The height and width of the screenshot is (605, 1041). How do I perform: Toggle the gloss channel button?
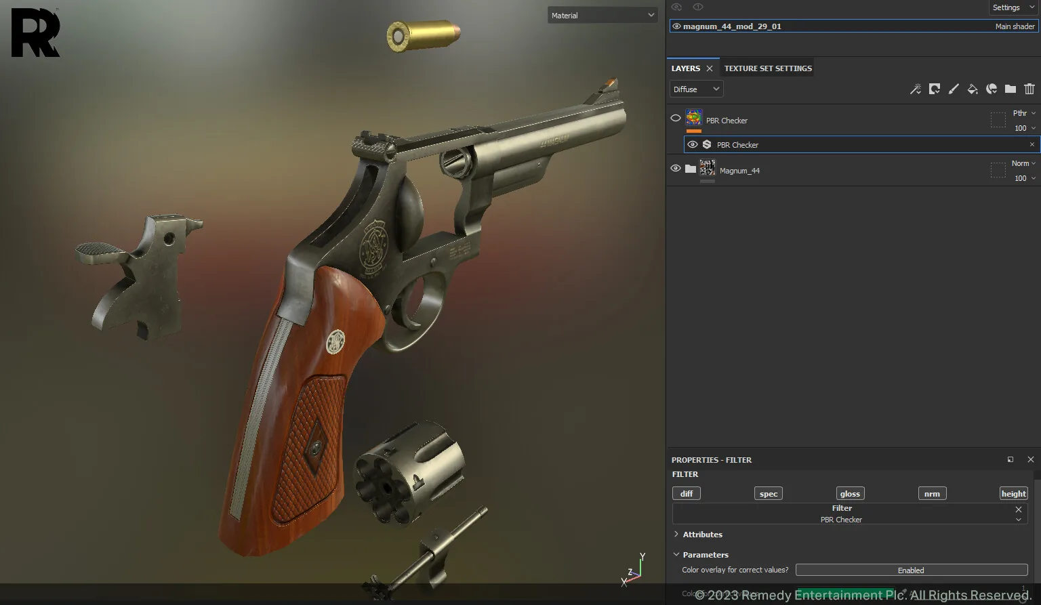[850, 493]
